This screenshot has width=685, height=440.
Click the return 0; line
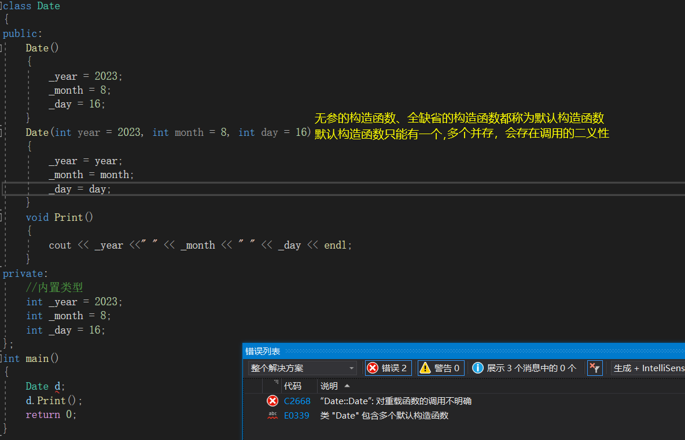click(51, 415)
